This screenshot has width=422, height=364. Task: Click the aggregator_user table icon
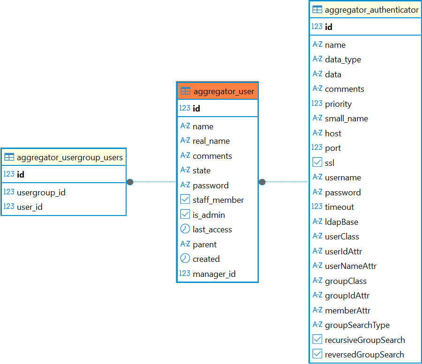point(185,91)
